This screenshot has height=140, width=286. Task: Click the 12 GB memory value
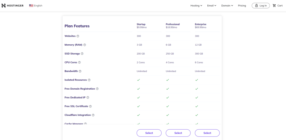tap(198, 45)
